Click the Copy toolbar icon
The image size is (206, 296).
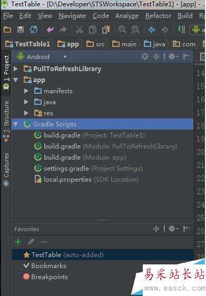pos(93,29)
